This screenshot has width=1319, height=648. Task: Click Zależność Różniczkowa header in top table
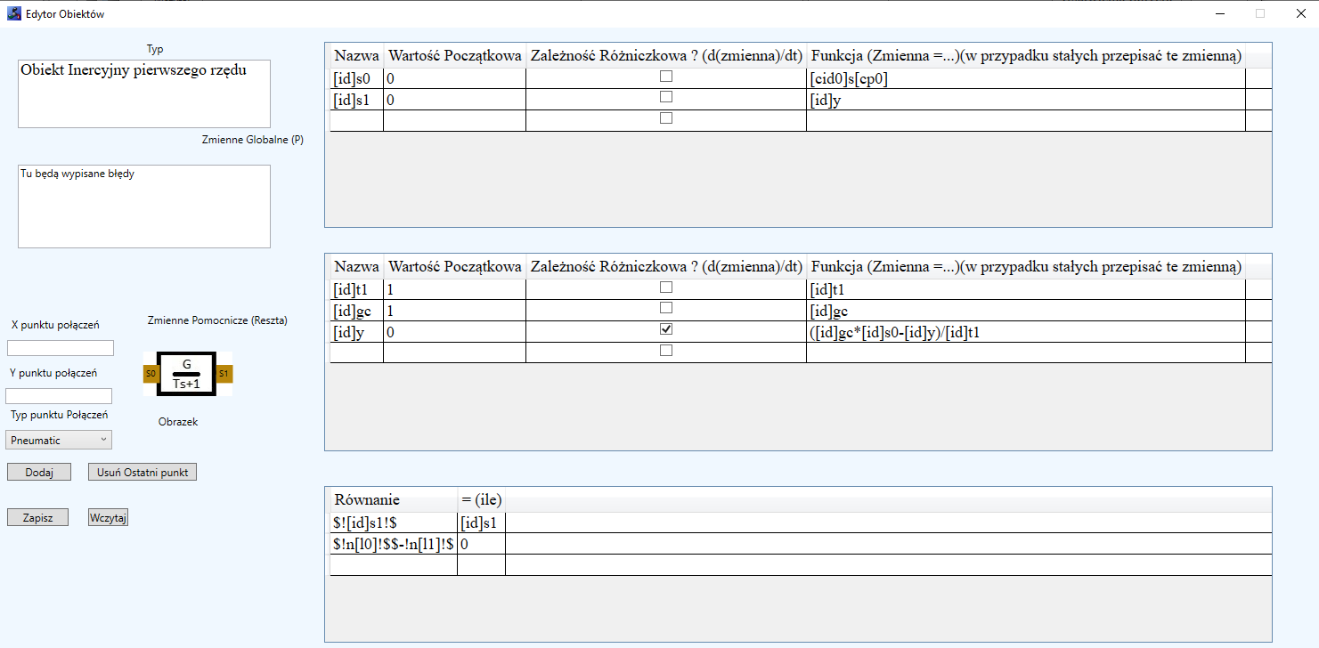(666, 56)
